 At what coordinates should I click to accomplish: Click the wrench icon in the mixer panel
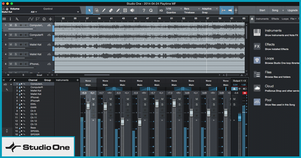coord(7,89)
